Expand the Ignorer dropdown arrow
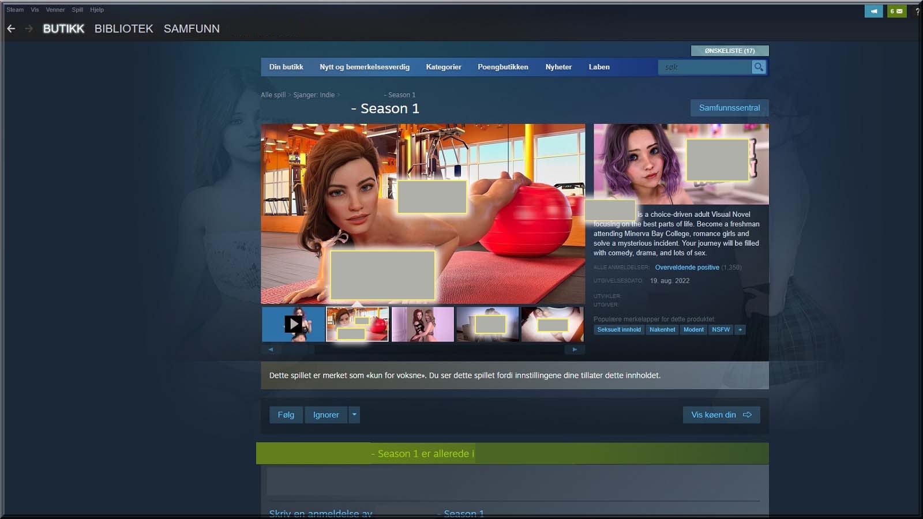 (x=354, y=415)
